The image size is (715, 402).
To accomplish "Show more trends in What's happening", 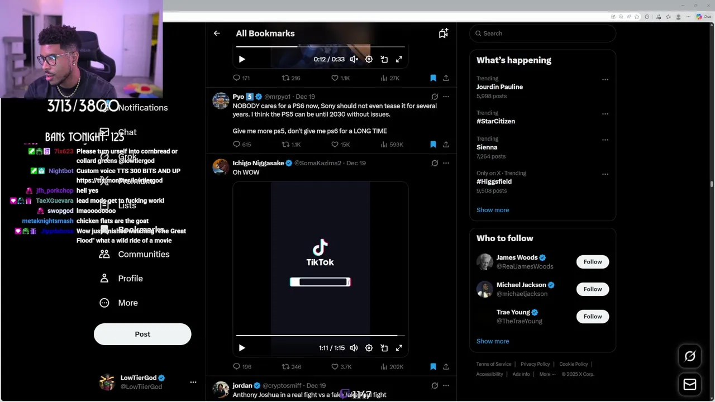I will 493,210.
